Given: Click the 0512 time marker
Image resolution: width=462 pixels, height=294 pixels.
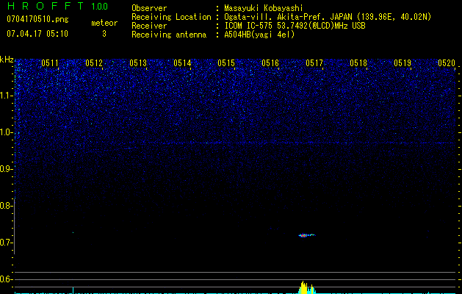Looking at the screenshot, I should pyautogui.click(x=94, y=63).
